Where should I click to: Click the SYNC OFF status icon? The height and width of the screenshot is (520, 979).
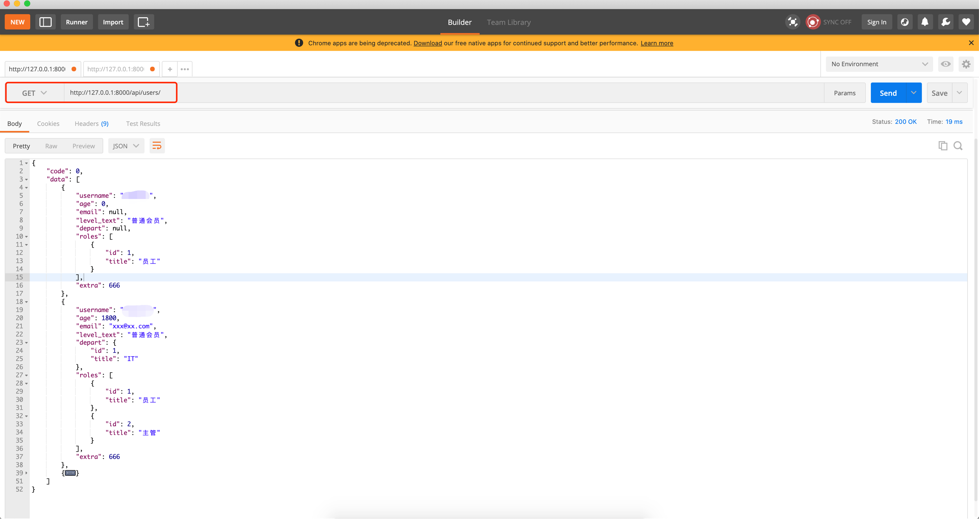point(813,22)
